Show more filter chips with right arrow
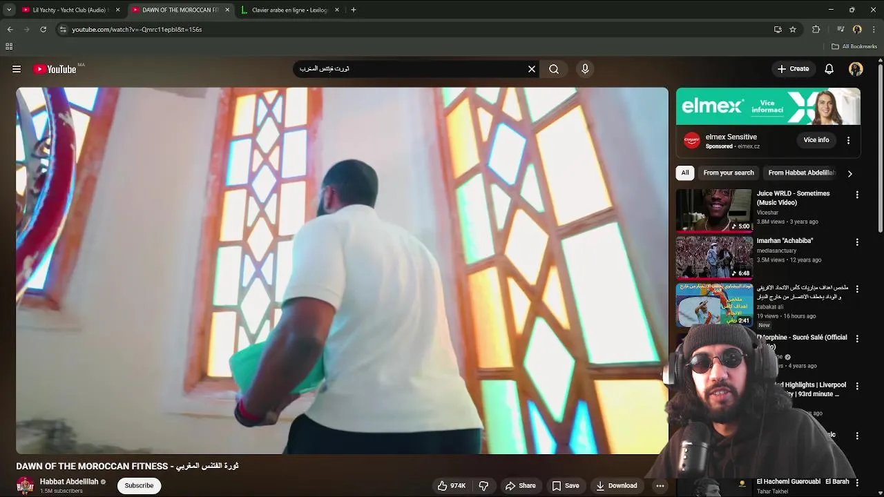 click(x=849, y=173)
